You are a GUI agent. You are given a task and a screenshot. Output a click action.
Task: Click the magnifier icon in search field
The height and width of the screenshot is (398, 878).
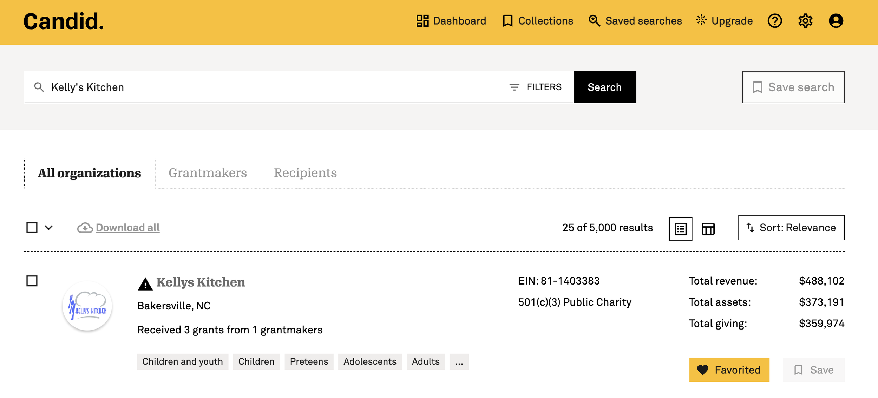pos(39,87)
